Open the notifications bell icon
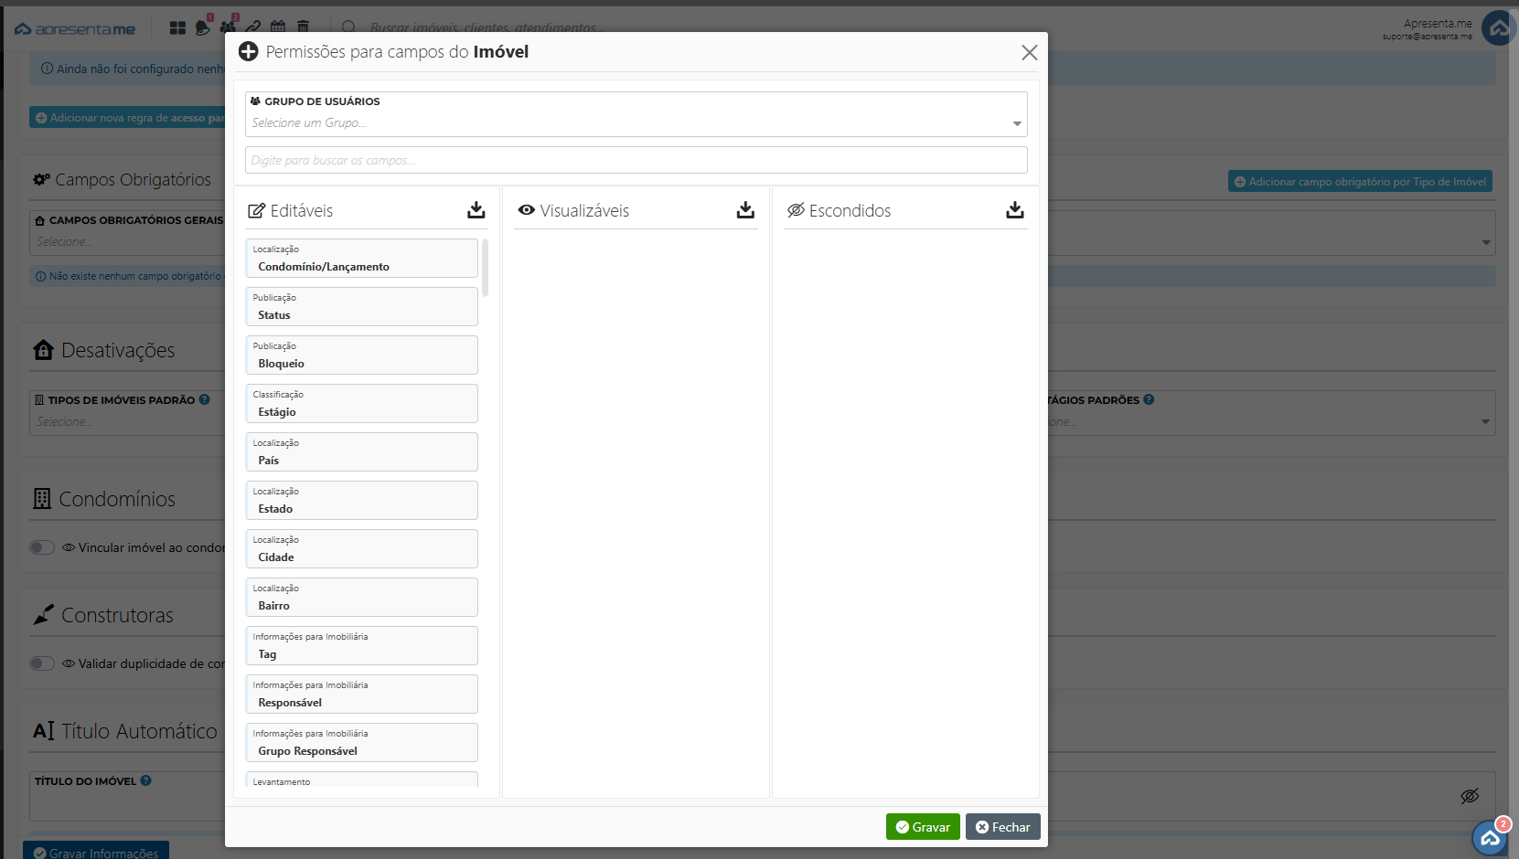 202,28
